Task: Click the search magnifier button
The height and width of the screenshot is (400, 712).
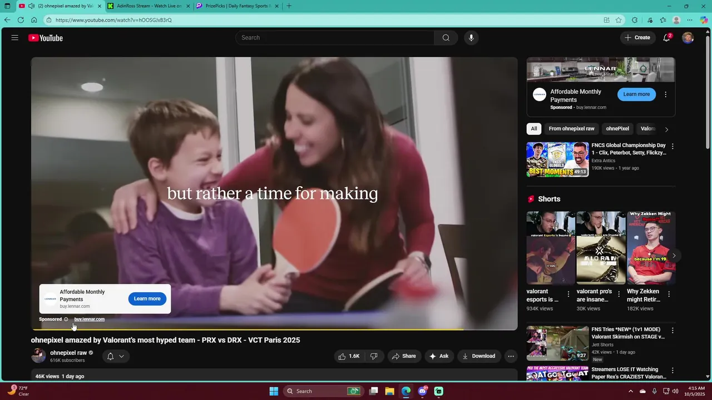Action: pos(446,38)
